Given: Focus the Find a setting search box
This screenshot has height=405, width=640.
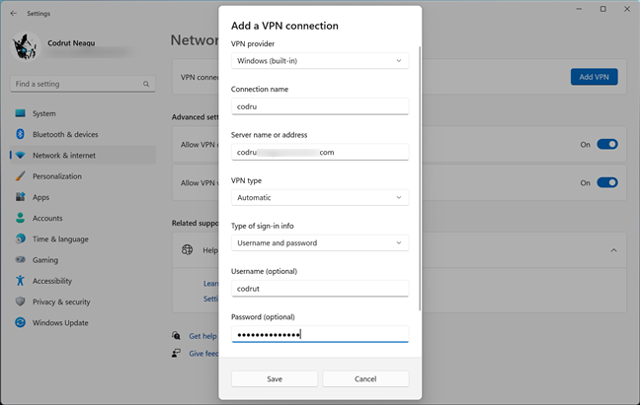Looking at the screenshot, I should [83, 84].
